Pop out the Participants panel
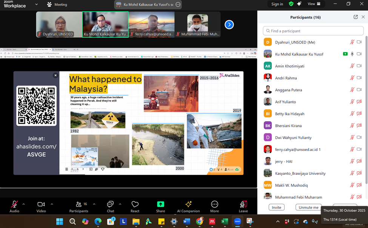The width and height of the screenshot is (368, 228). coord(356,17)
